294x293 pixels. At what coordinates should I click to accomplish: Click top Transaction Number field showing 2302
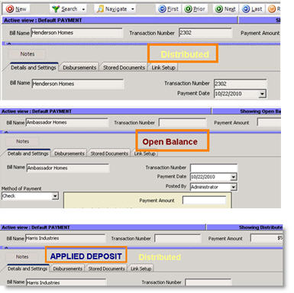[205, 33]
